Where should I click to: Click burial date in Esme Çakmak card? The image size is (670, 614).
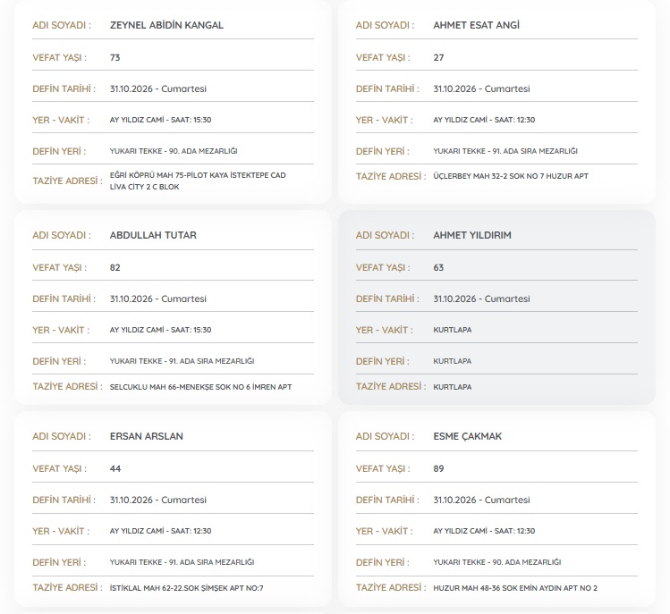tap(481, 500)
